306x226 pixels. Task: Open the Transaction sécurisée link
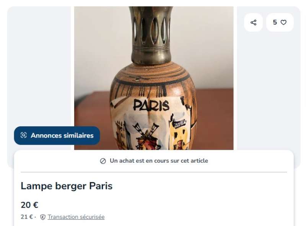76,217
